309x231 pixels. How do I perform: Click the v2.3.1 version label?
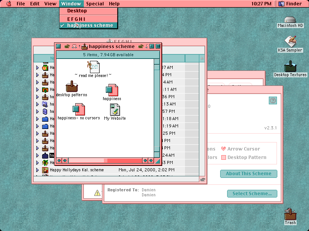tap(270, 128)
